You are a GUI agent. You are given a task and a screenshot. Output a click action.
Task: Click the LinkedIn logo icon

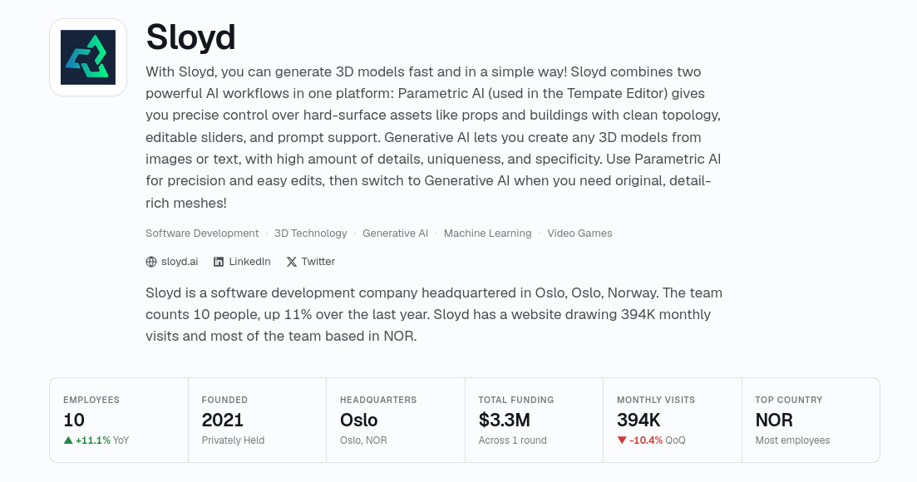[x=218, y=262]
